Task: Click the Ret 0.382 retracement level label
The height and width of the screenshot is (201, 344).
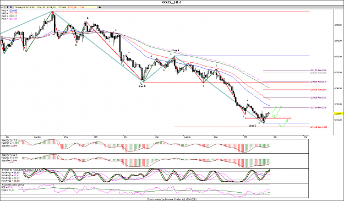Action: (x=318, y=97)
